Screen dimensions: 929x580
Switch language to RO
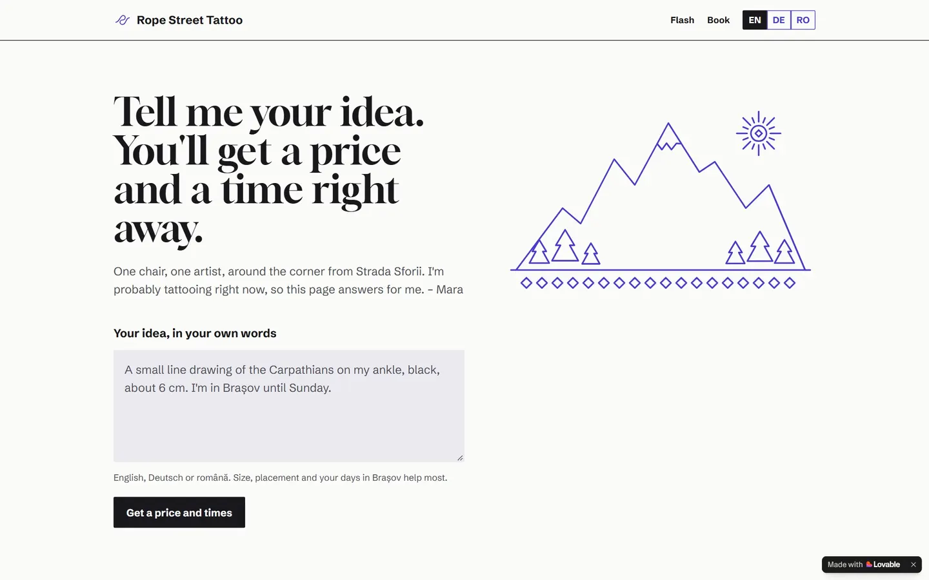803,20
